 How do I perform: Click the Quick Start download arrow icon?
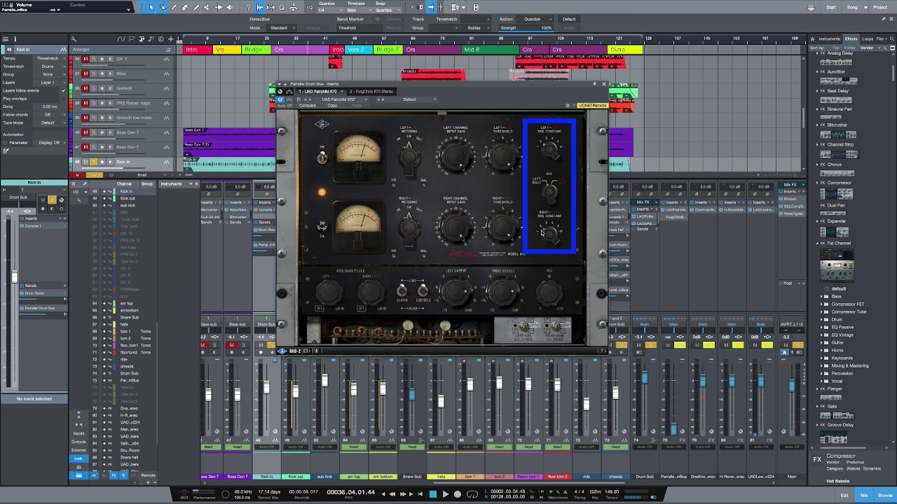tap(811, 7)
